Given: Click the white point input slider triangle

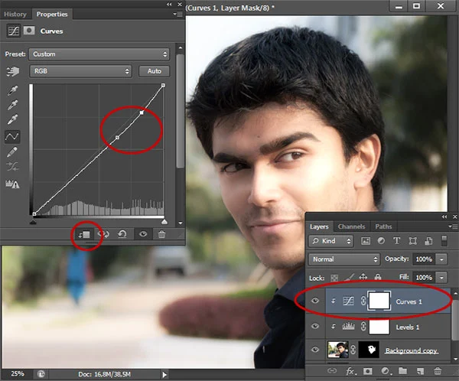Looking at the screenshot, I should click(x=164, y=223).
